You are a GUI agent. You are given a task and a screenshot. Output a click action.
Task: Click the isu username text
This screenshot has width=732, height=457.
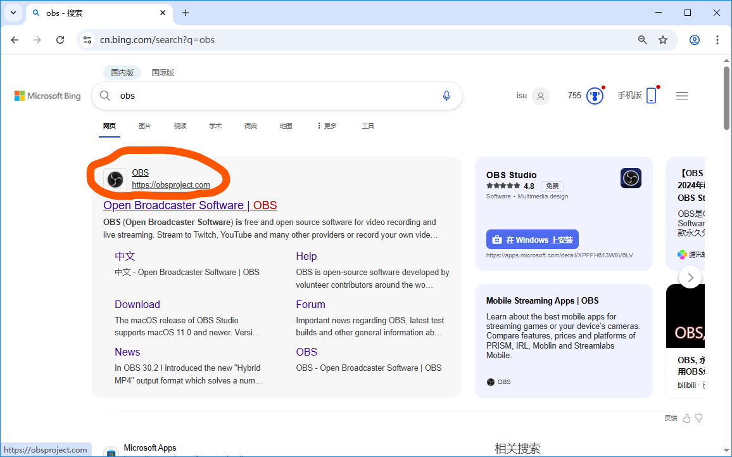pyautogui.click(x=522, y=95)
